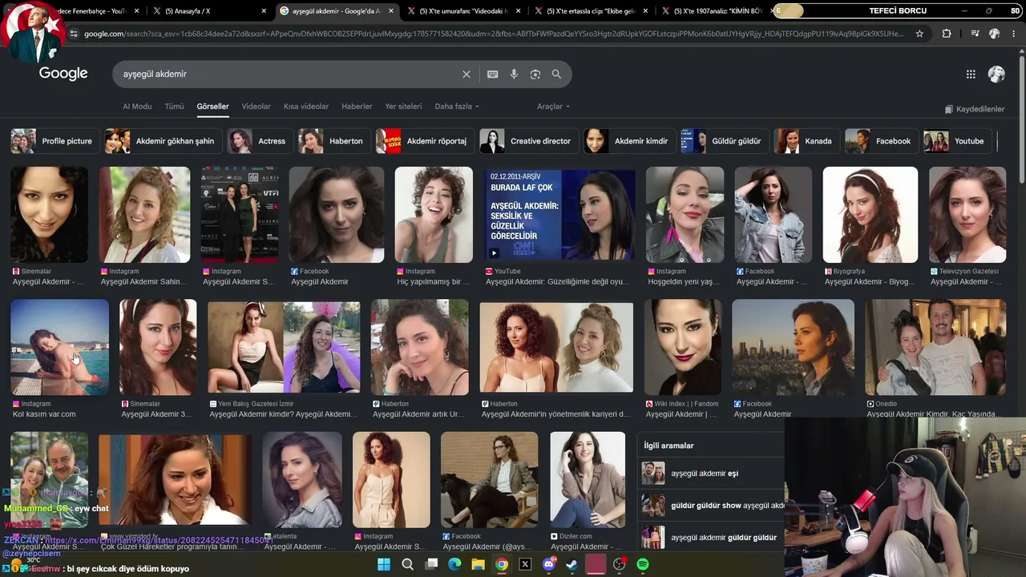The image size is (1026, 577).
Task: Open related search 'ayşegül akdemir eşi'
Action: (x=705, y=474)
